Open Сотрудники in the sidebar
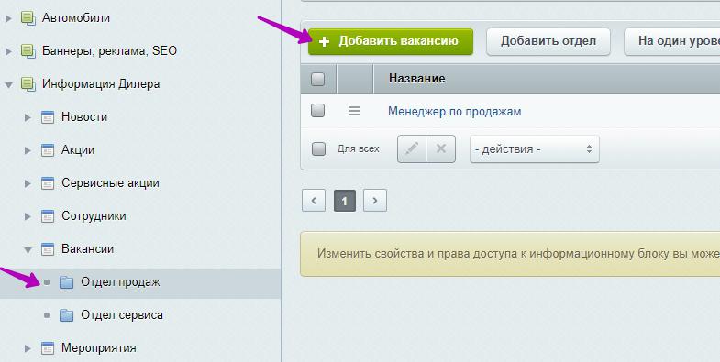720x362 pixels. click(x=94, y=216)
